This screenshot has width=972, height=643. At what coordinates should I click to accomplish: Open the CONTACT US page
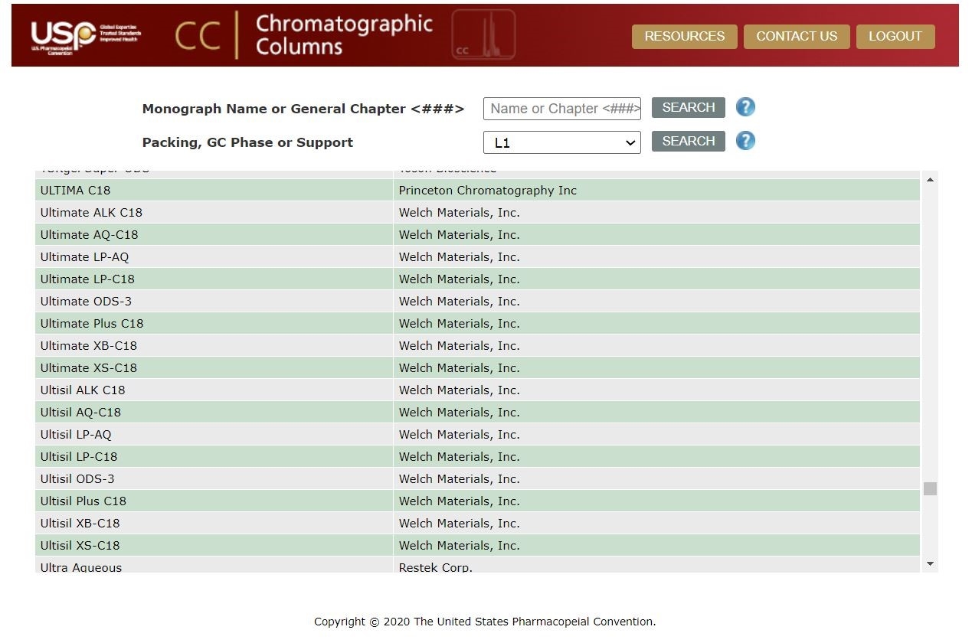(797, 36)
